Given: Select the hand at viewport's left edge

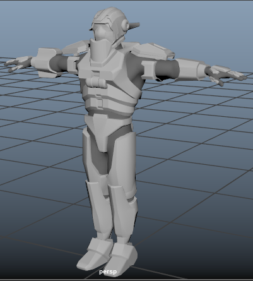Looking at the screenshot, I should click(x=18, y=63).
